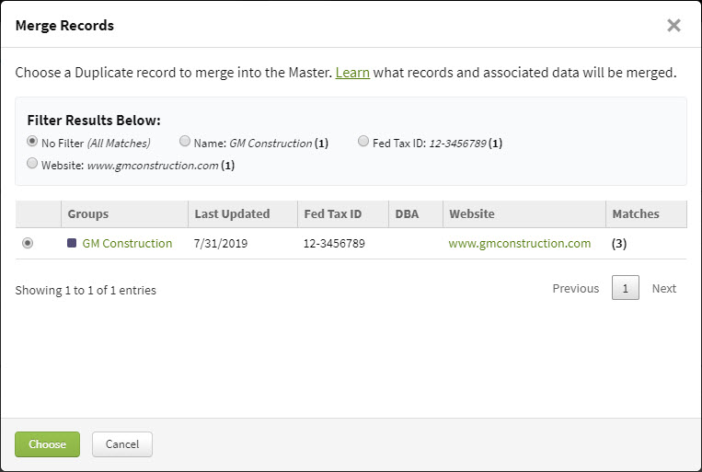Click the purple square icon beside GM Construction
Image resolution: width=702 pixels, height=472 pixels.
[72, 243]
